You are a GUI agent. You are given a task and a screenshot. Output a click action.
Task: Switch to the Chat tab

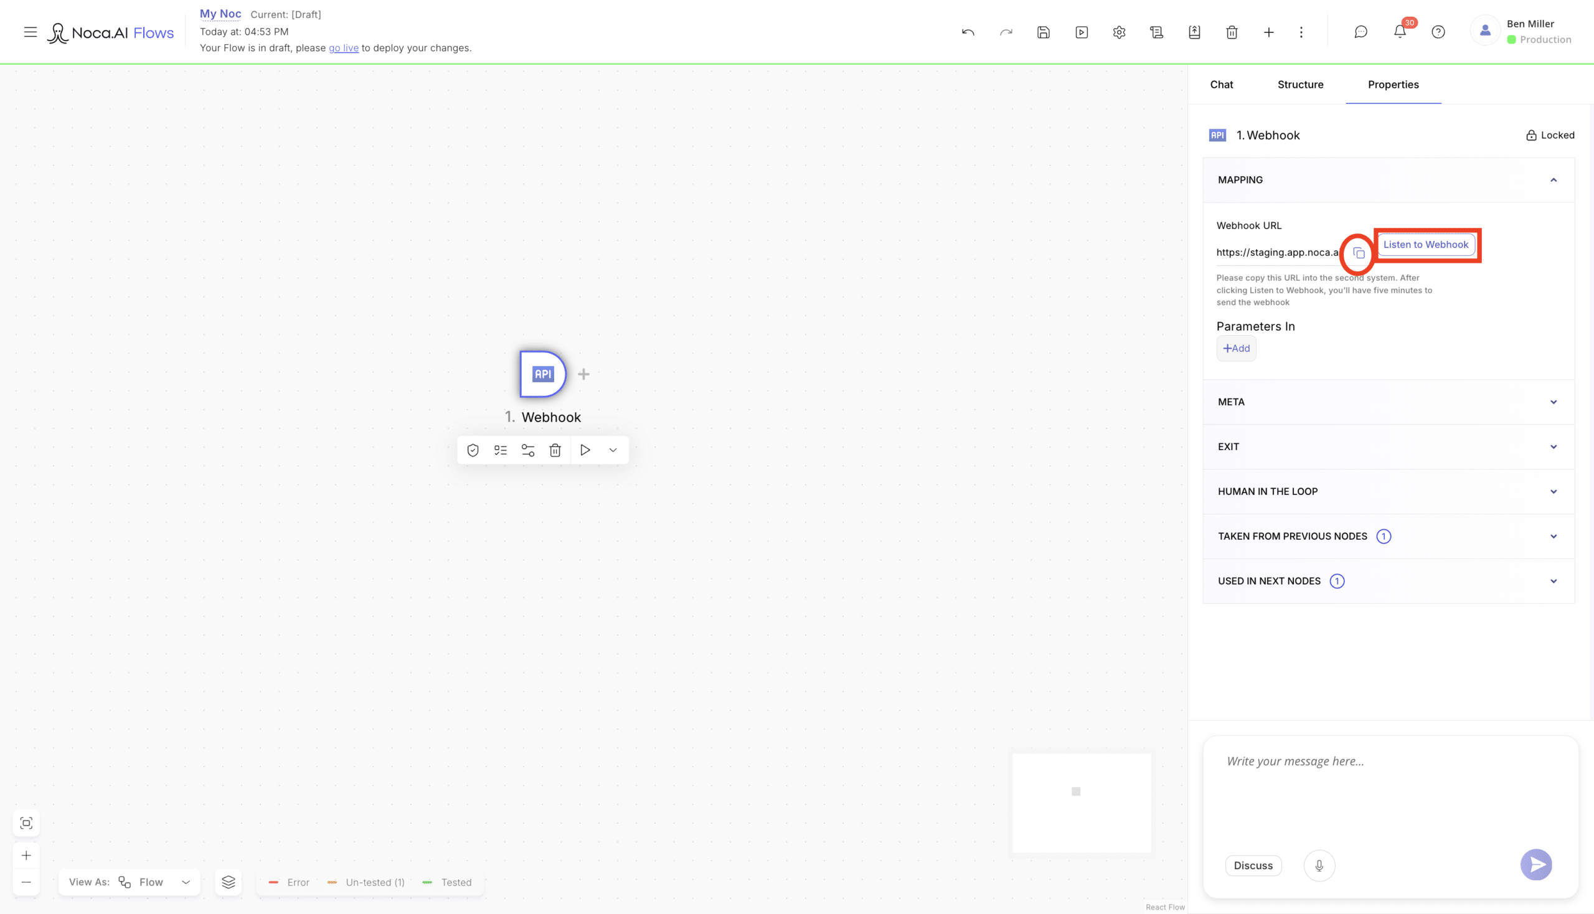[x=1221, y=84]
